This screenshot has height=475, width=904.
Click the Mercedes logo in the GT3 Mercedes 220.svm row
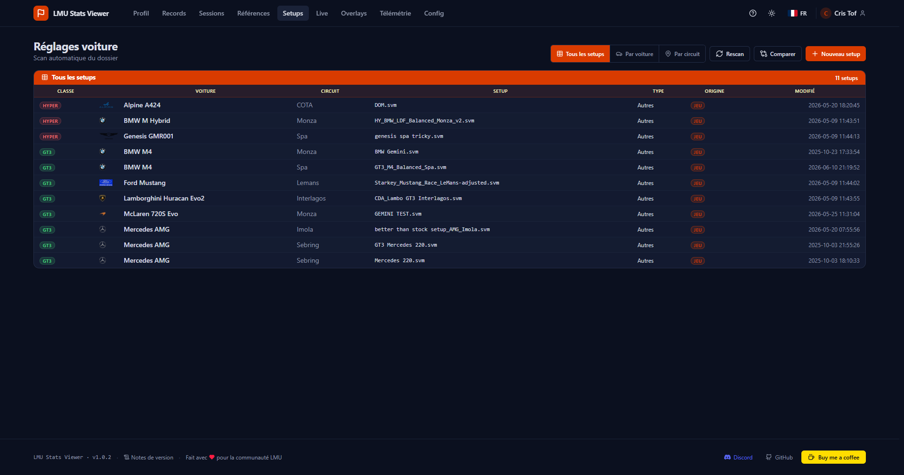point(103,245)
